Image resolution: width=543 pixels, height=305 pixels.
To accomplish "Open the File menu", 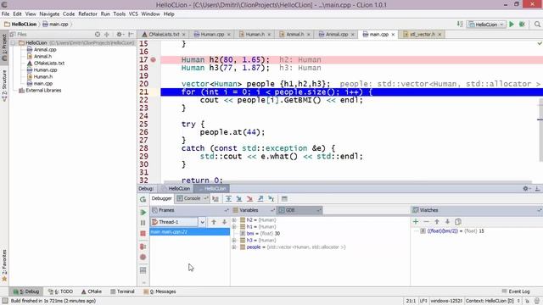I will [x=6, y=14].
